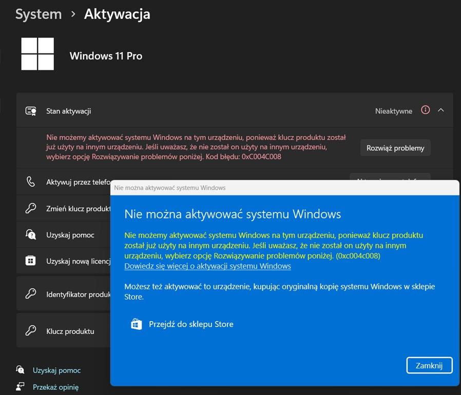Click the store icon beside Uzyskaj nową licencję
461x395 pixels.
click(31, 261)
